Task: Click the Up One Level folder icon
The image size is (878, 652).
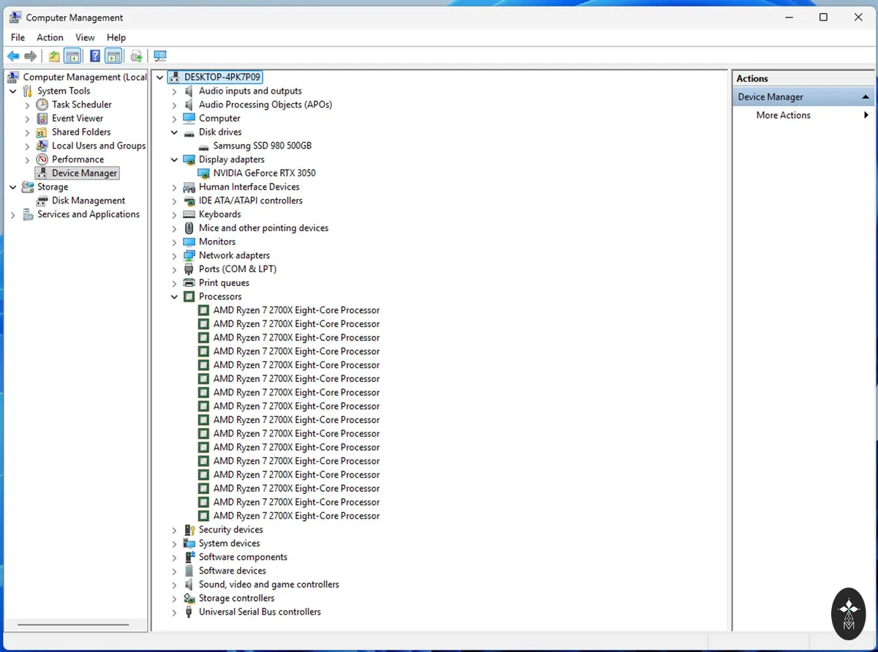Action: coord(54,56)
